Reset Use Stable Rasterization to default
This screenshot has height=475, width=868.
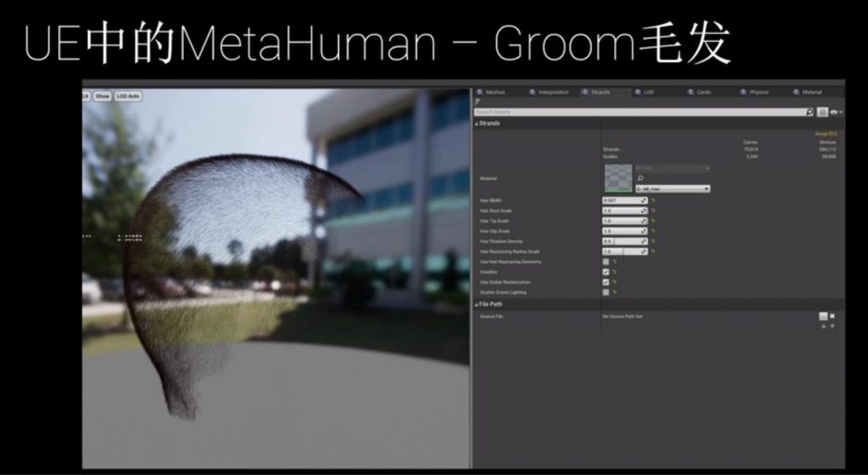[615, 282]
